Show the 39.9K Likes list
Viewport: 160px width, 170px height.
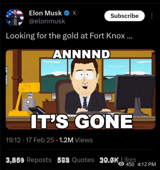(118, 160)
